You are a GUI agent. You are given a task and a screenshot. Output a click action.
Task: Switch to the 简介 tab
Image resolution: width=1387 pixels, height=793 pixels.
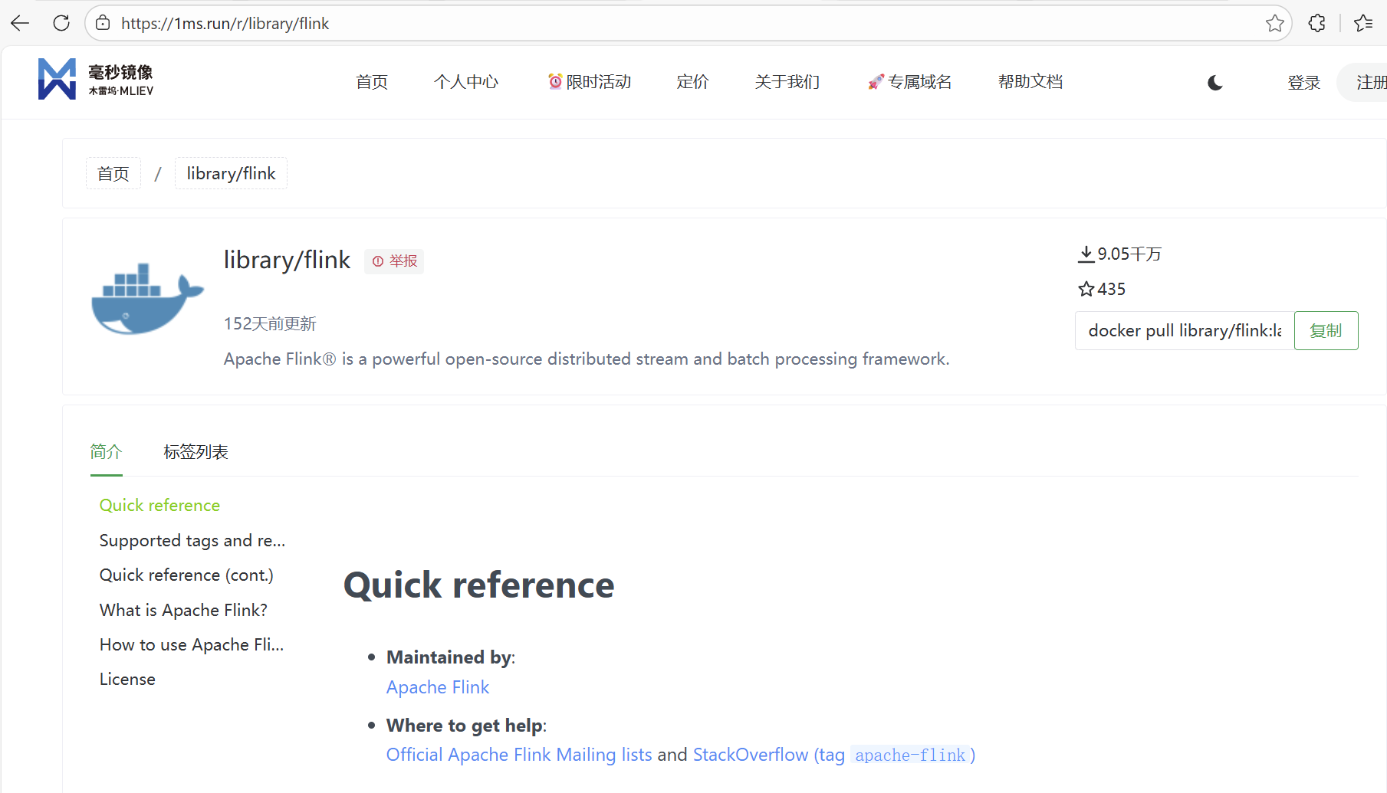[x=107, y=452]
